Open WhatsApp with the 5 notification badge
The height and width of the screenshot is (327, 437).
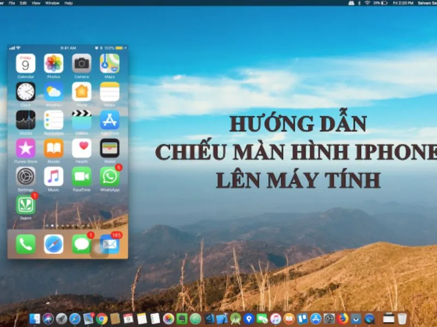[x=110, y=177]
